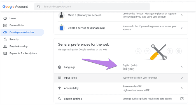Click High-contrast colours OFF text
This screenshot has height=105, width=196.
pyautogui.click(x=136, y=90)
